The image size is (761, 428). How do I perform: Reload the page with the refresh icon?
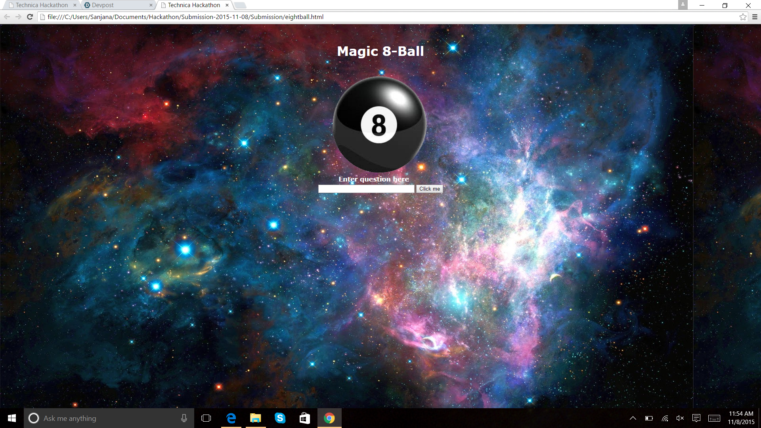30,17
